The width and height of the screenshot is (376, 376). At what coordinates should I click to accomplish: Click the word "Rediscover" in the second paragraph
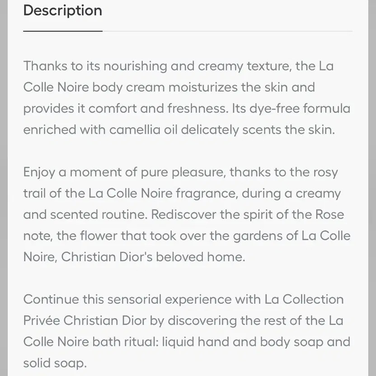(183, 214)
